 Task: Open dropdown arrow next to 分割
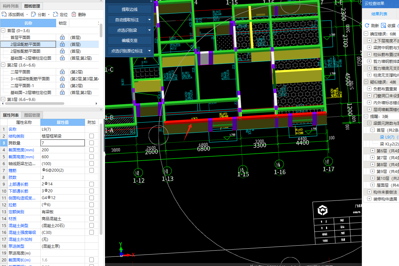[x=49, y=14]
